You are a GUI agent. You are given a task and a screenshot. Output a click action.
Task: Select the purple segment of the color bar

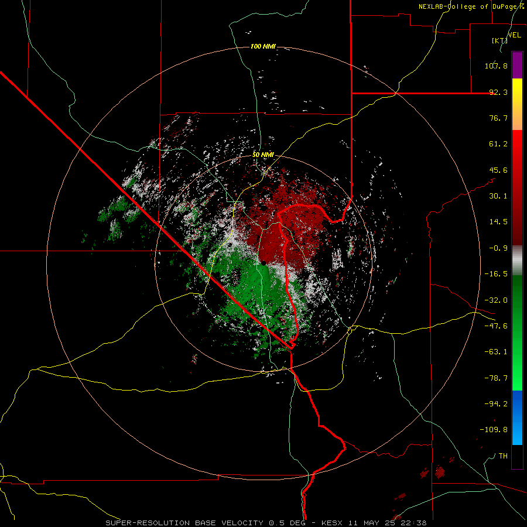517,65
